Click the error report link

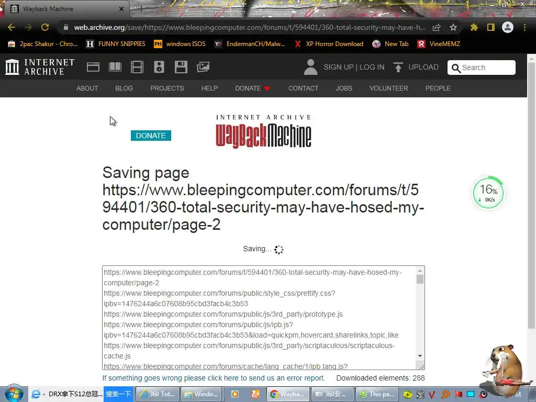tap(214, 378)
